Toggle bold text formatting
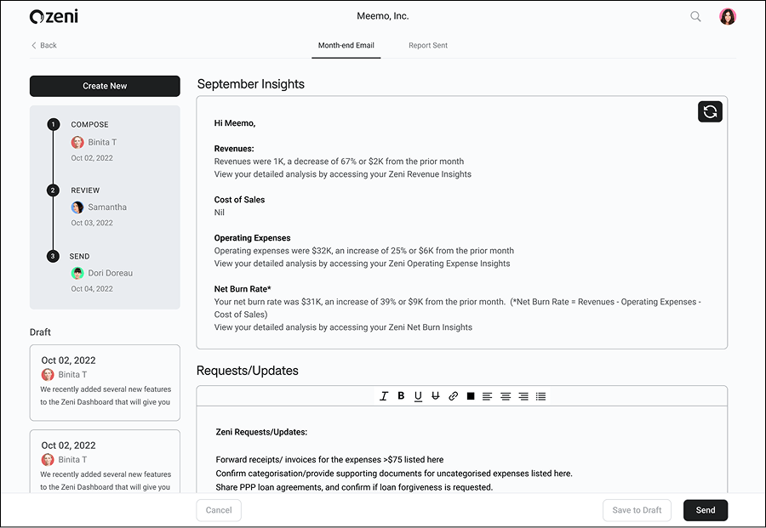This screenshot has height=528, width=766. click(x=401, y=396)
